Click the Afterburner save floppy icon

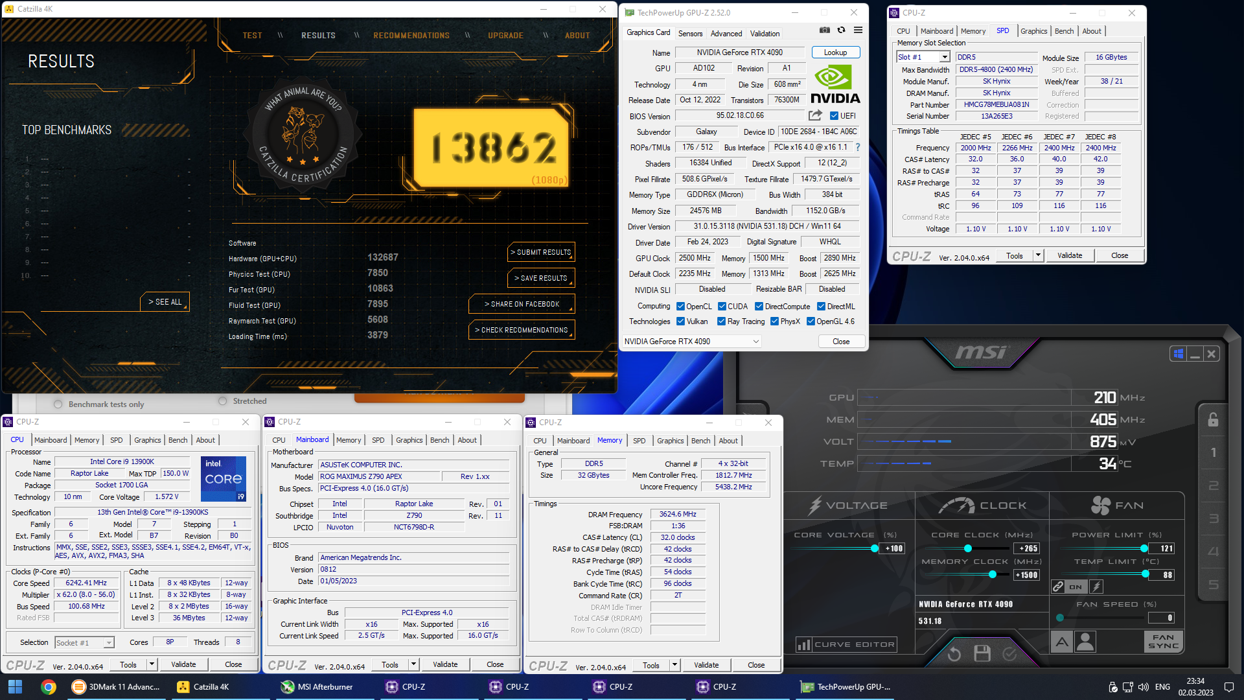[x=982, y=653]
